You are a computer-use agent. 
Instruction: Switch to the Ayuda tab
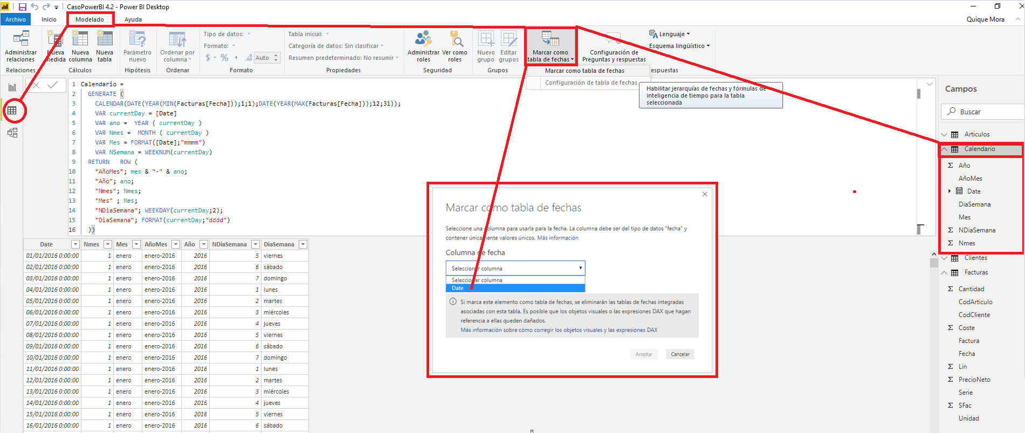click(133, 19)
